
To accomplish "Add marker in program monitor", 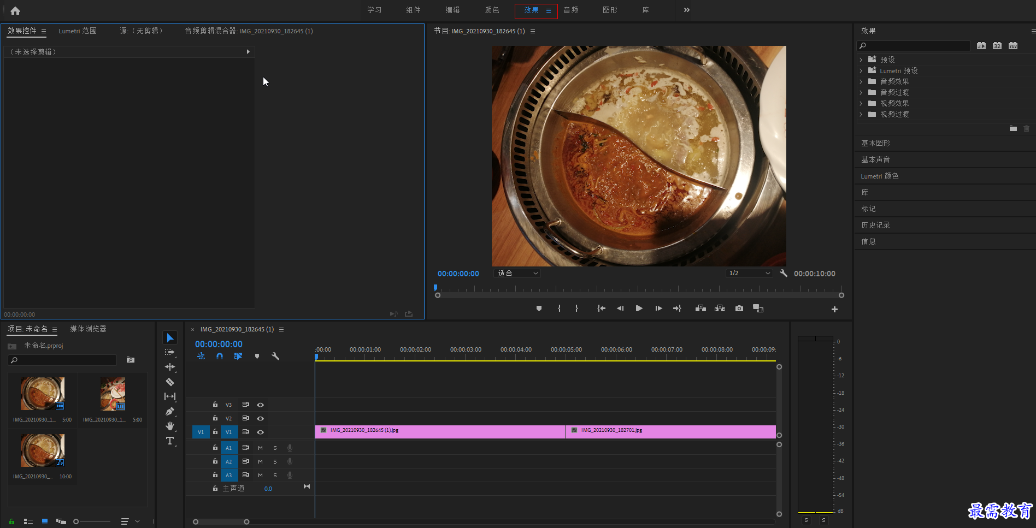I will pos(539,309).
